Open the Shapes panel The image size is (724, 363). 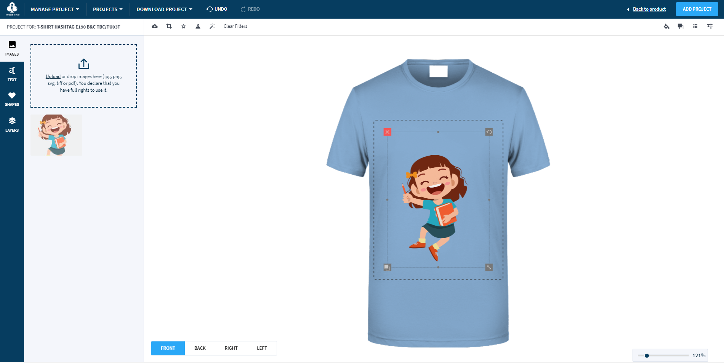[x=12, y=99]
